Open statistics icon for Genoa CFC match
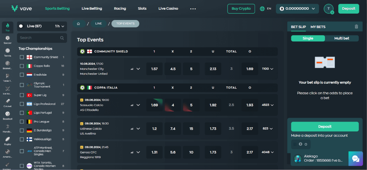The image size is (367, 170). pyautogui.click(x=132, y=152)
